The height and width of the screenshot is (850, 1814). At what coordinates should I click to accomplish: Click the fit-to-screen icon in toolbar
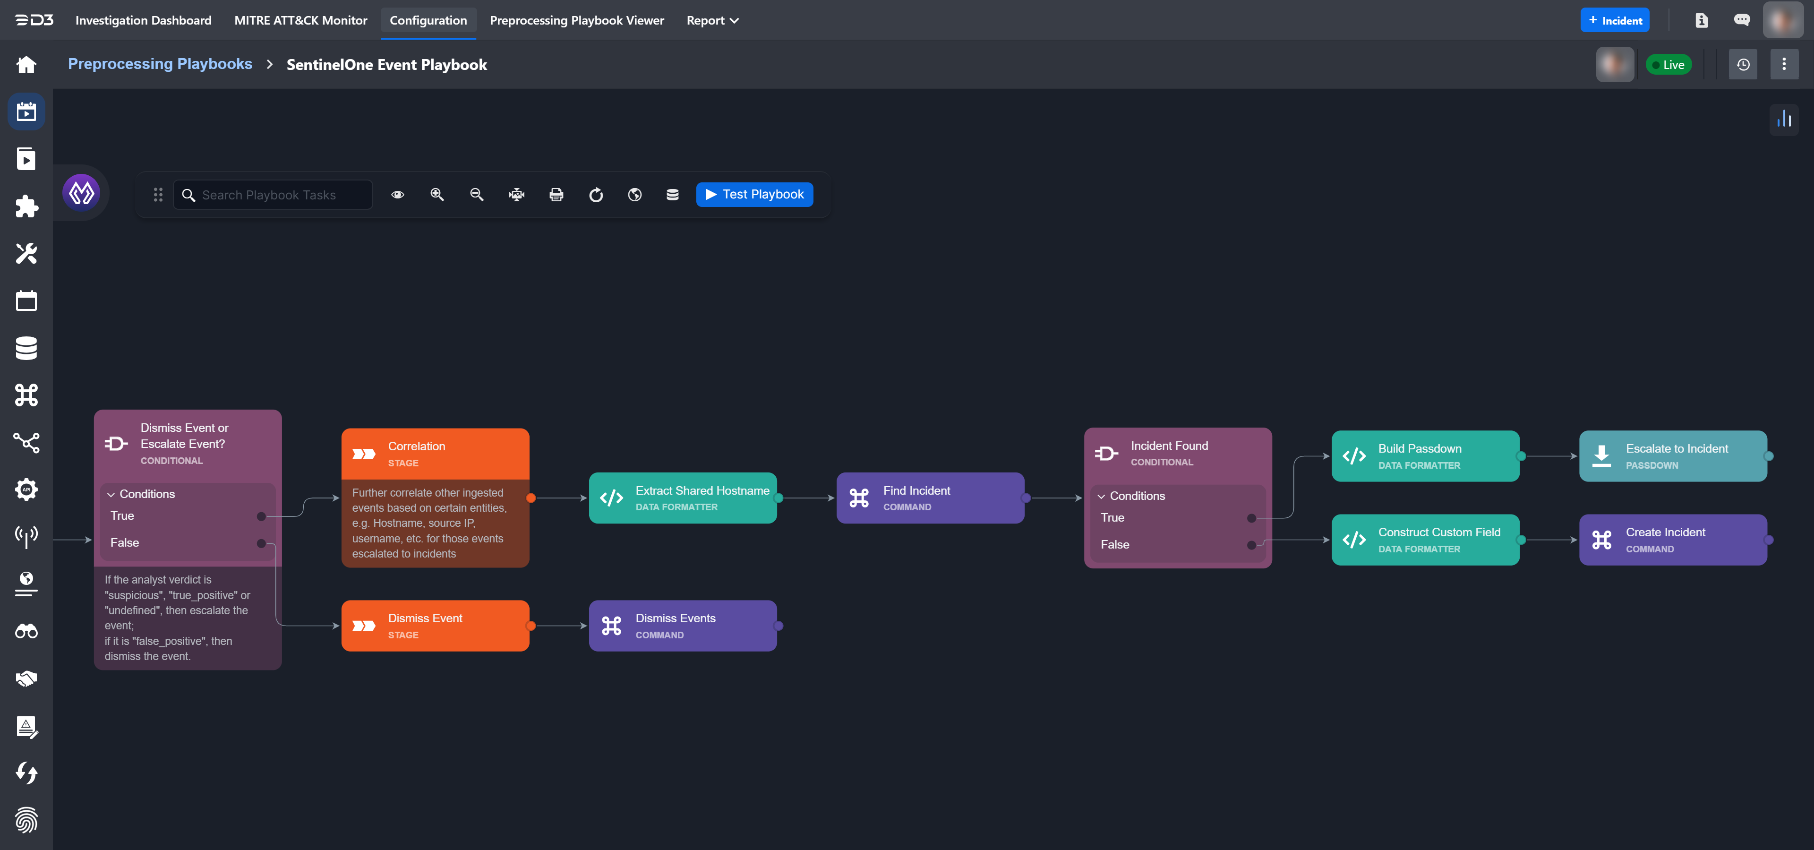(517, 195)
